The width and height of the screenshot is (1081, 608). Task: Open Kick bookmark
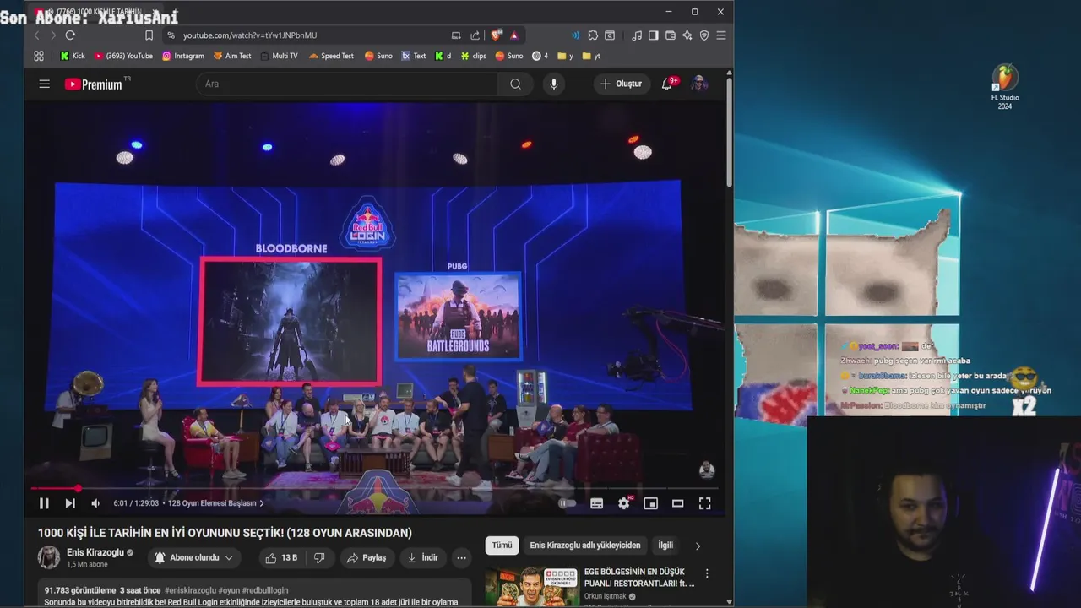click(x=73, y=56)
